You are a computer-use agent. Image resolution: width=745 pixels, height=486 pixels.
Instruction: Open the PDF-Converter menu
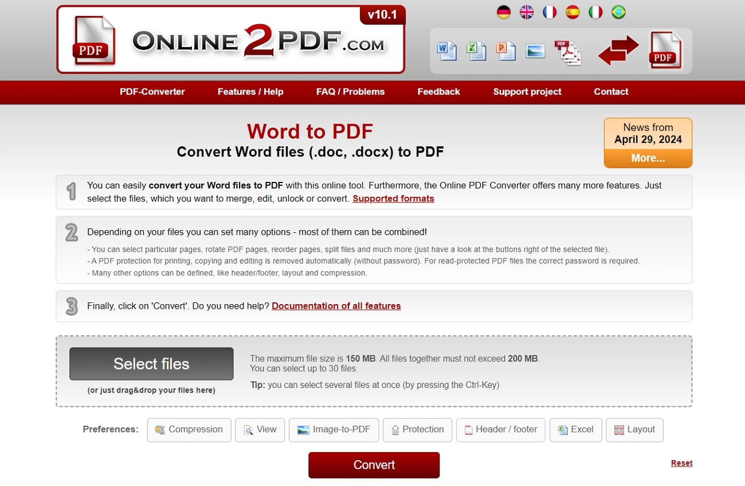coord(152,92)
